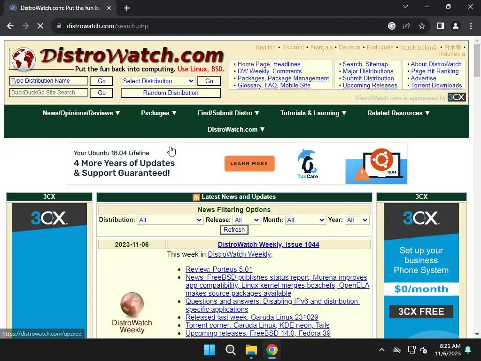Click the RSS feed icon beside Latest News
The height and width of the screenshot is (361, 481).
click(196, 197)
